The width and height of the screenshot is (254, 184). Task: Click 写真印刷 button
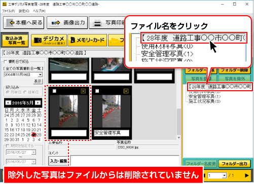point(107,22)
